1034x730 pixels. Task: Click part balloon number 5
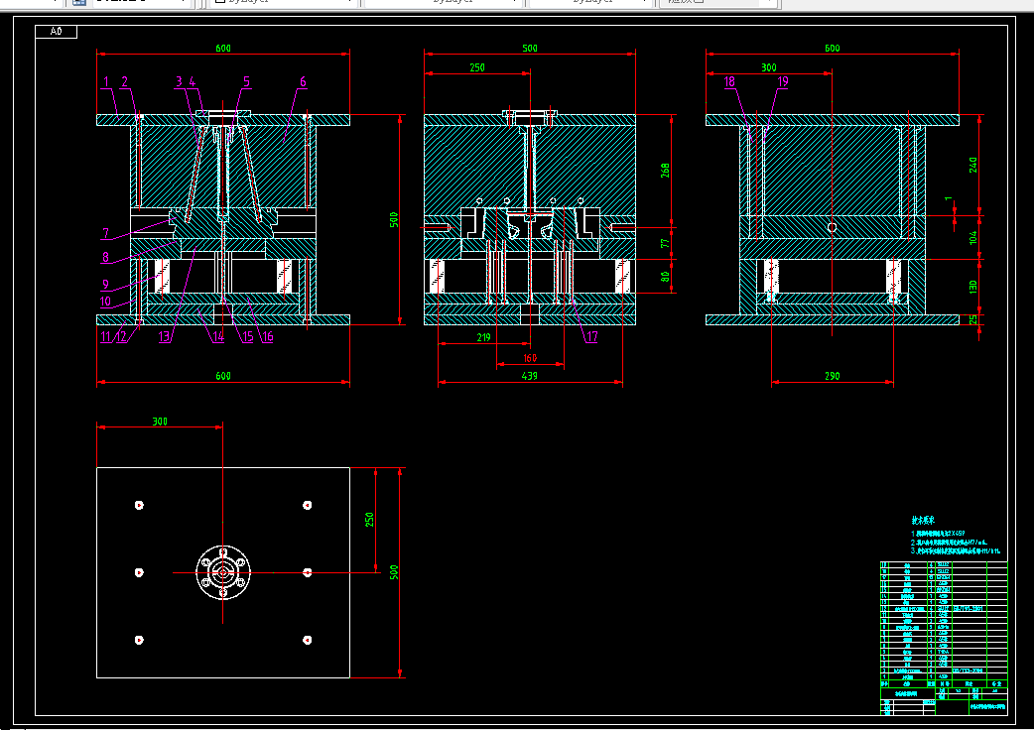point(247,81)
